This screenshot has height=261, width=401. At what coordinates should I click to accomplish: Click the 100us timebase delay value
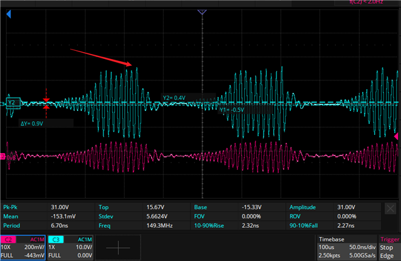(x=326, y=247)
